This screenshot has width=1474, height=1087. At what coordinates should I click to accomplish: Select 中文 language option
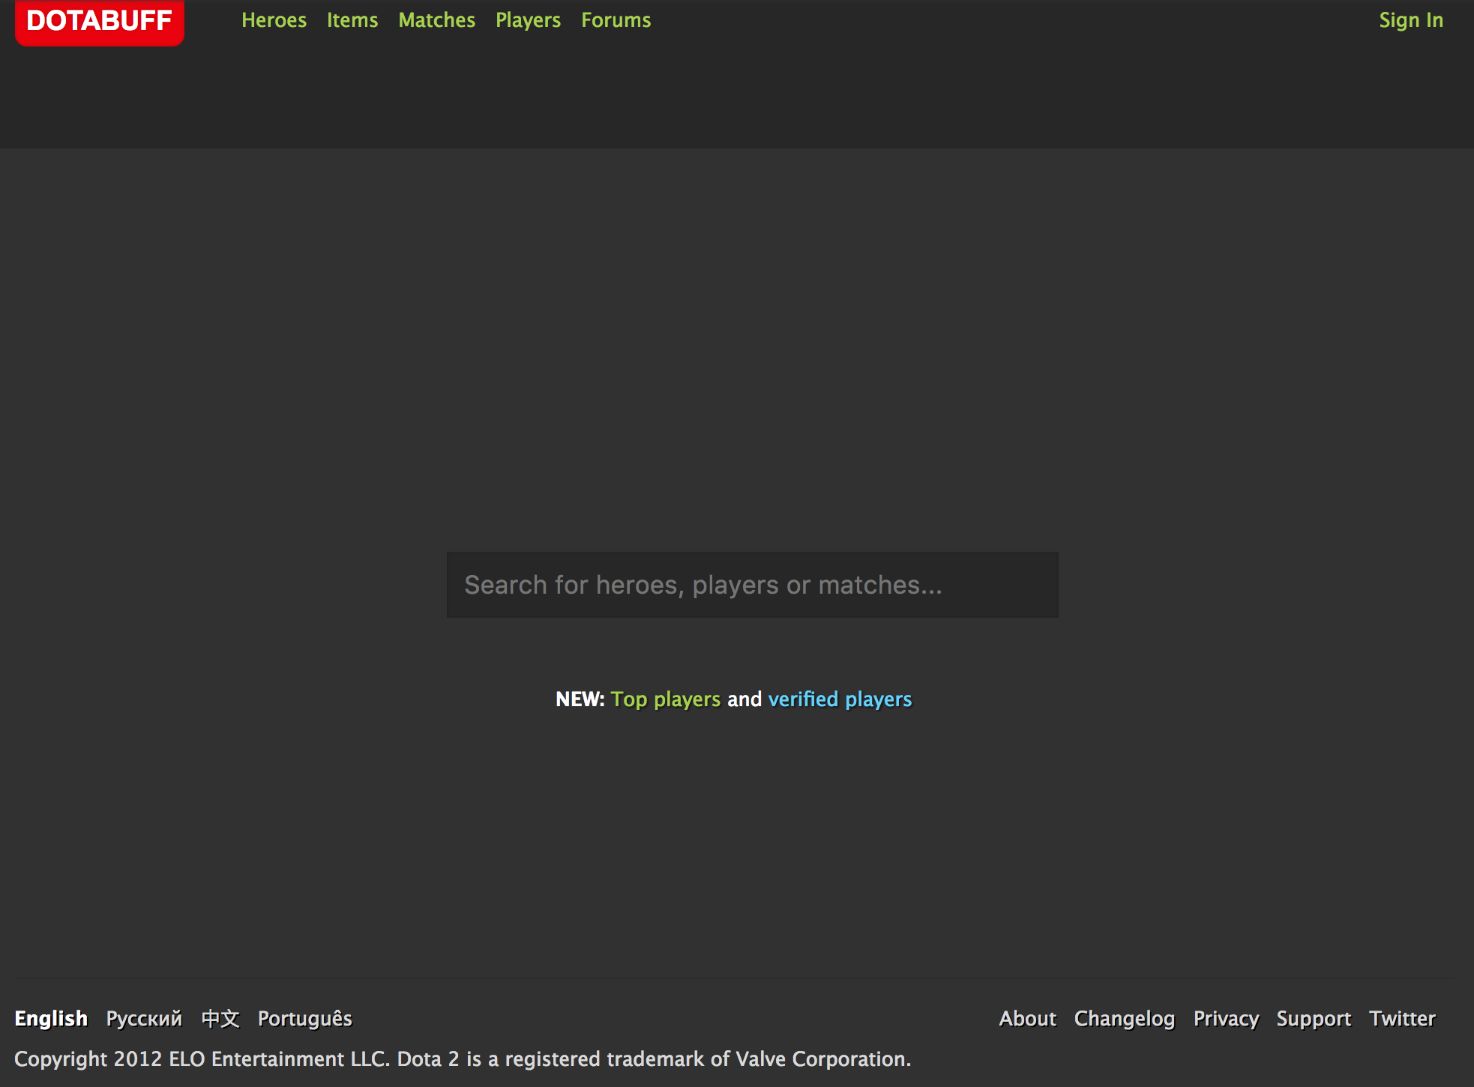[220, 1018]
